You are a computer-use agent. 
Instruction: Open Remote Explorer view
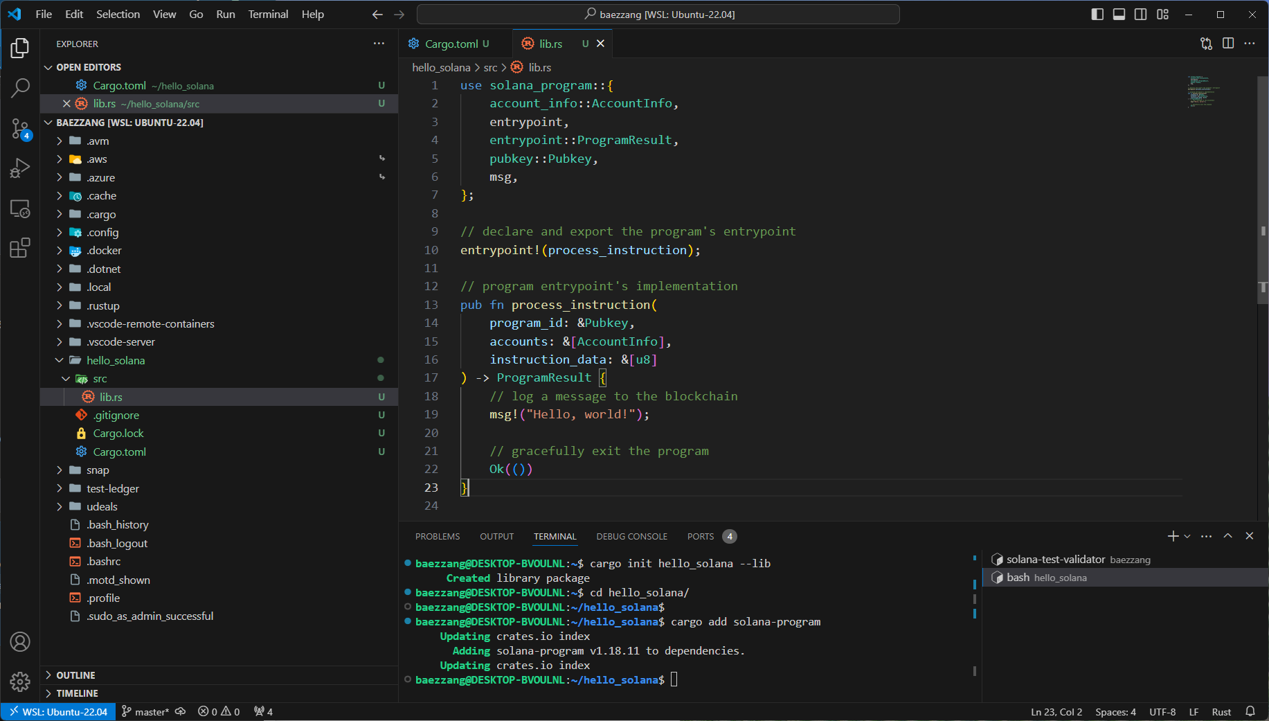coord(20,208)
